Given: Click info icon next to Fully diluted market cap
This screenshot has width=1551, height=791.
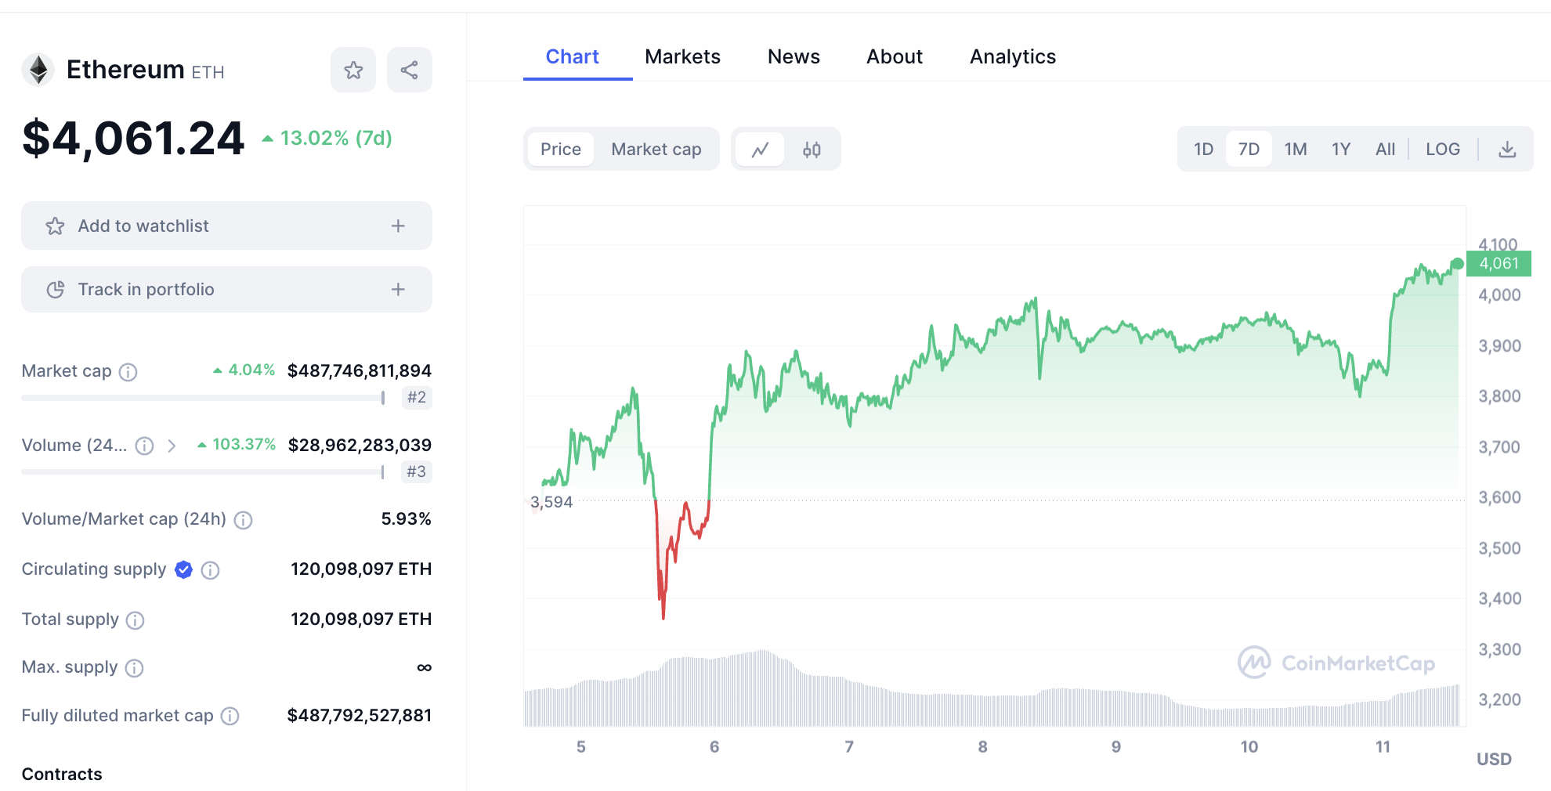Looking at the screenshot, I should click(x=230, y=716).
